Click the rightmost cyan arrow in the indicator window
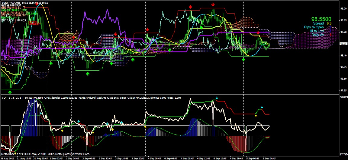Screen dimensions: 348x160 click(262, 107)
